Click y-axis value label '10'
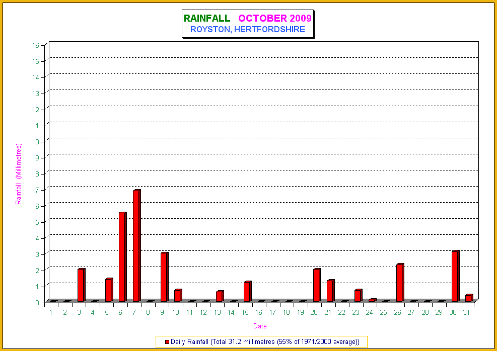Screen dimensions: 497x351 [36, 142]
